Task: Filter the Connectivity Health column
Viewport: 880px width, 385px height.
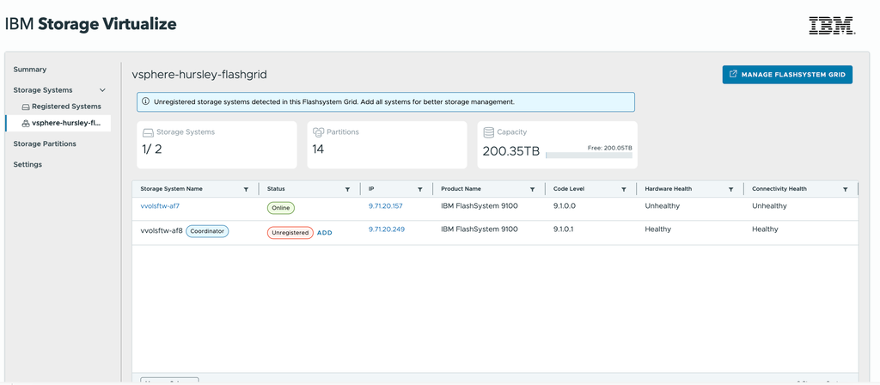Action: pyautogui.click(x=845, y=189)
